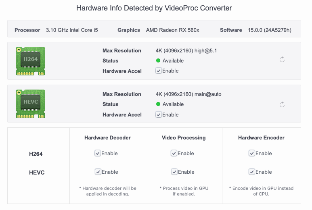Click the H264 chip icon

click(x=30, y=61)
